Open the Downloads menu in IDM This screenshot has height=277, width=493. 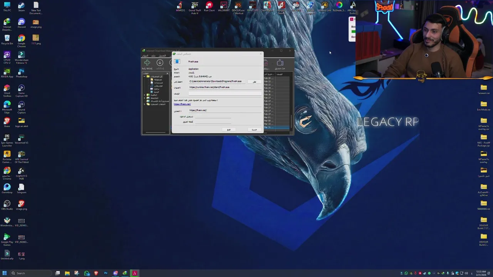click(x=162, y=56)
